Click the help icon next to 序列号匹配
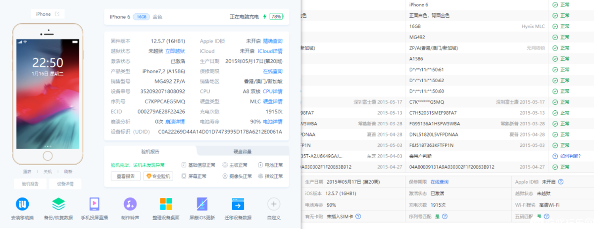 (x=445, y=216)
